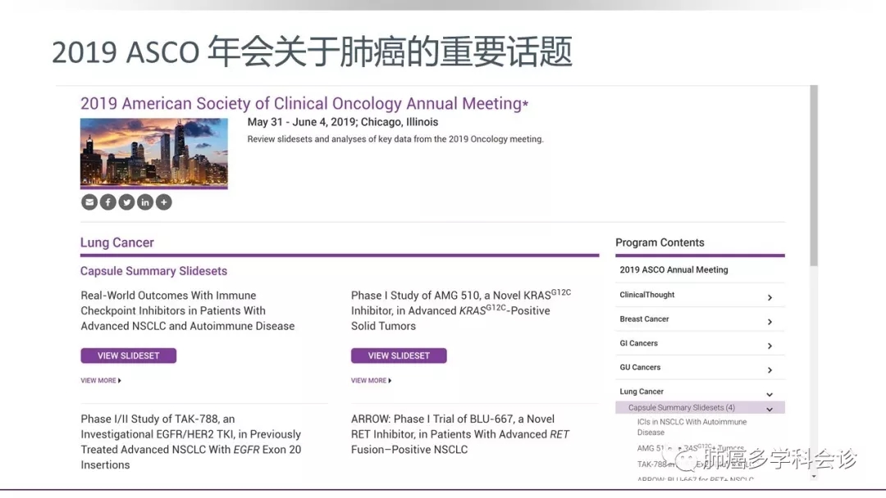
Task: View slideset for immune checkpoint inhibitors study
Action: pyautogui.click(x=129, y=355)
